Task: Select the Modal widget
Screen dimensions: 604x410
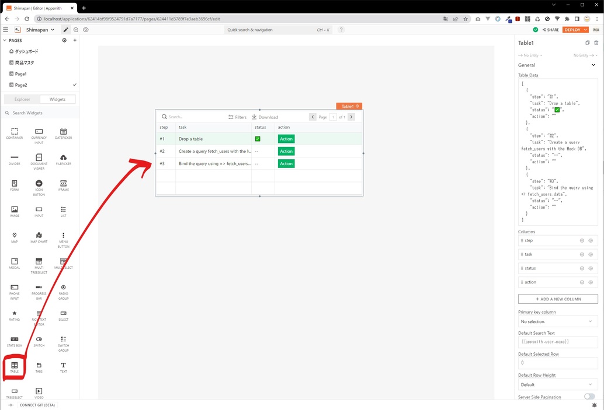Action: point(14,264)
